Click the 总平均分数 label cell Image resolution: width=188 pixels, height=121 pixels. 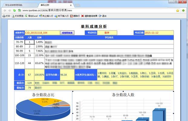click(52, 75)
